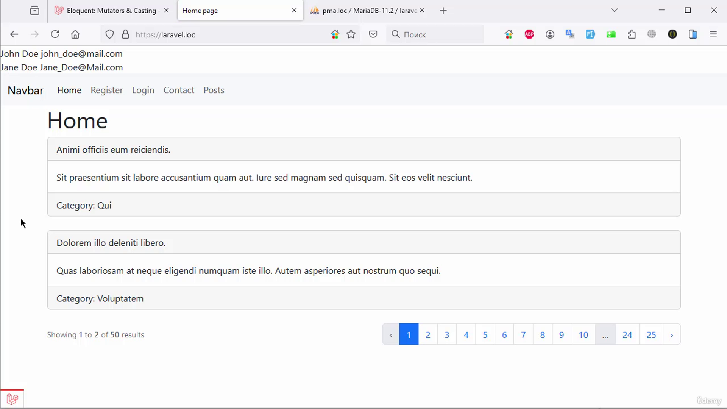Click the Laravel debugbar icon
This screenshot has height=409, width=727.
pyautogui.click(x=12, y=399)
